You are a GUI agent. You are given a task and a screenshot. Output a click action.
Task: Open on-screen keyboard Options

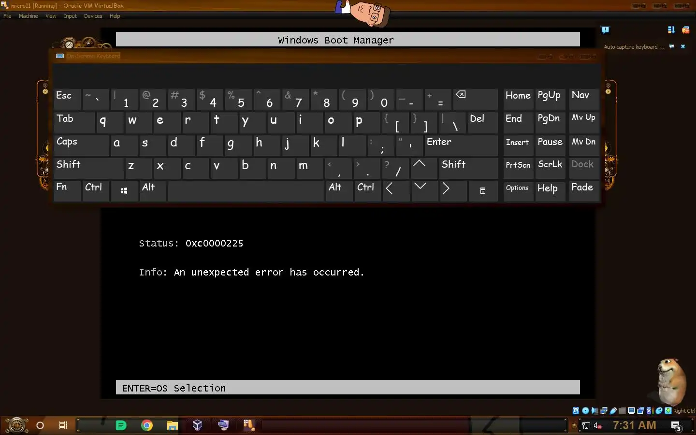(518, 191)
